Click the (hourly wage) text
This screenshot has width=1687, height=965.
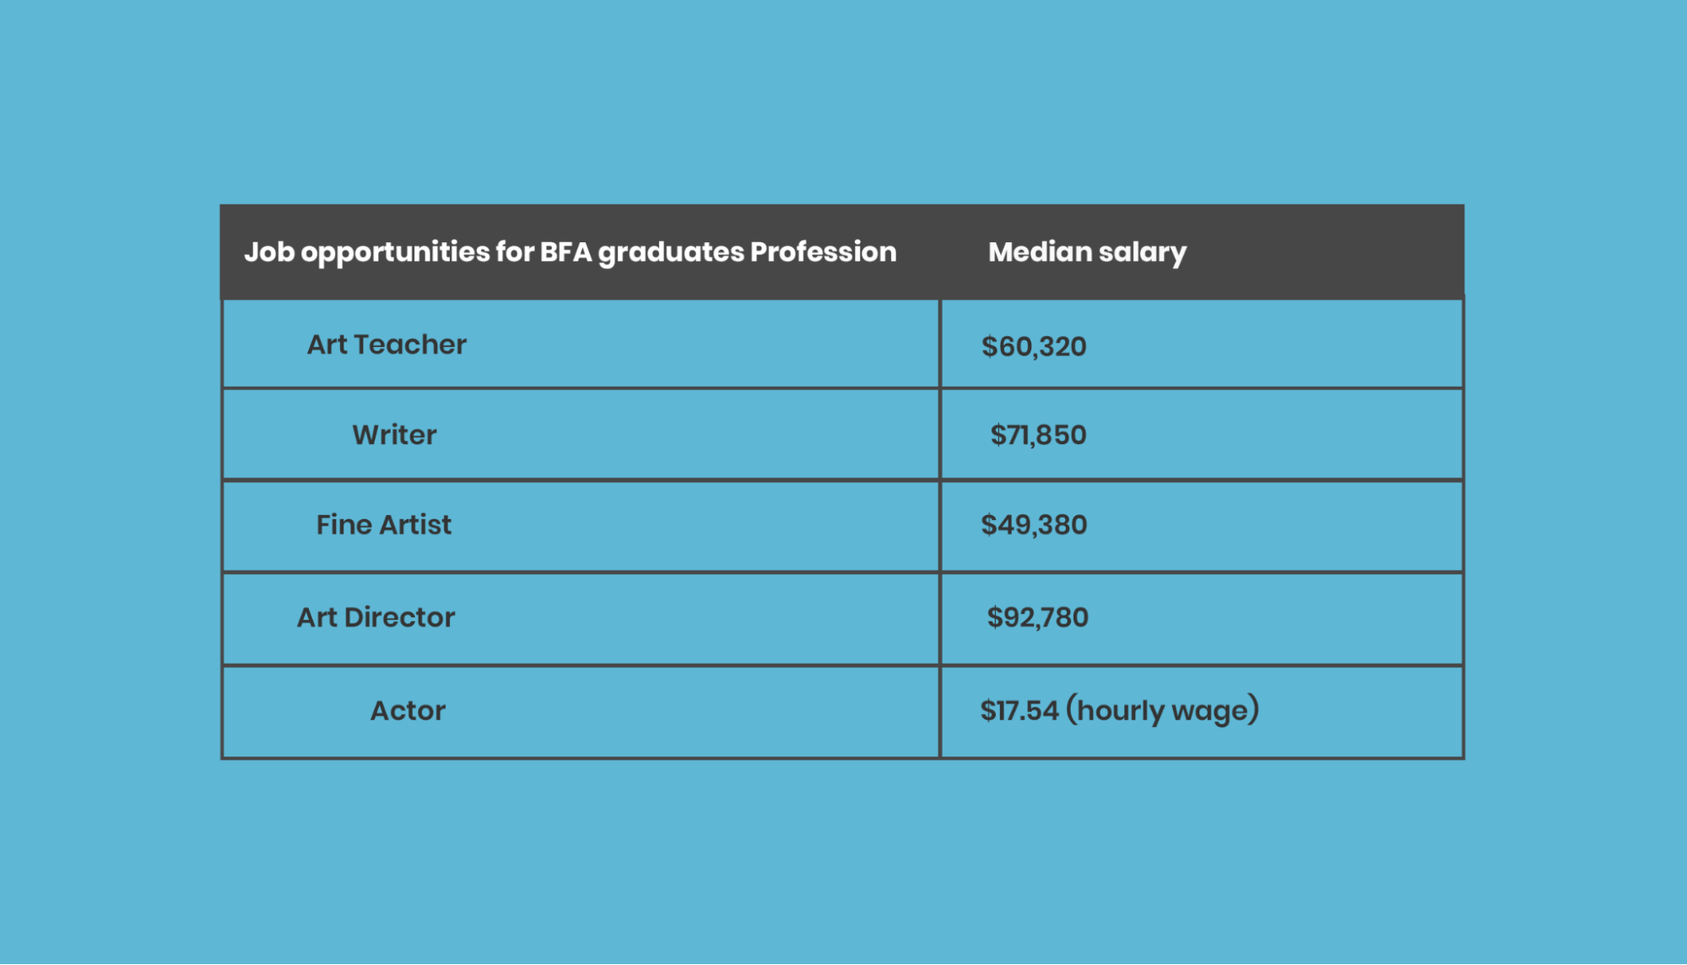click(1162, 711)
